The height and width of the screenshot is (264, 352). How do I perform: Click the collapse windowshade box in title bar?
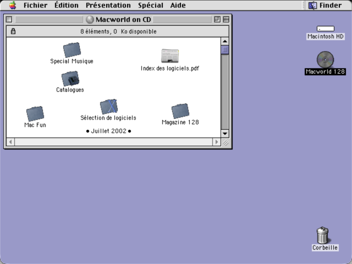[226, 20]
